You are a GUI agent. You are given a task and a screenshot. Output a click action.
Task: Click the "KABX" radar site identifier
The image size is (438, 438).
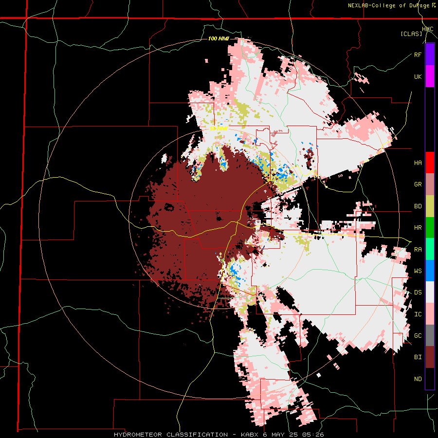pos(249,435)
